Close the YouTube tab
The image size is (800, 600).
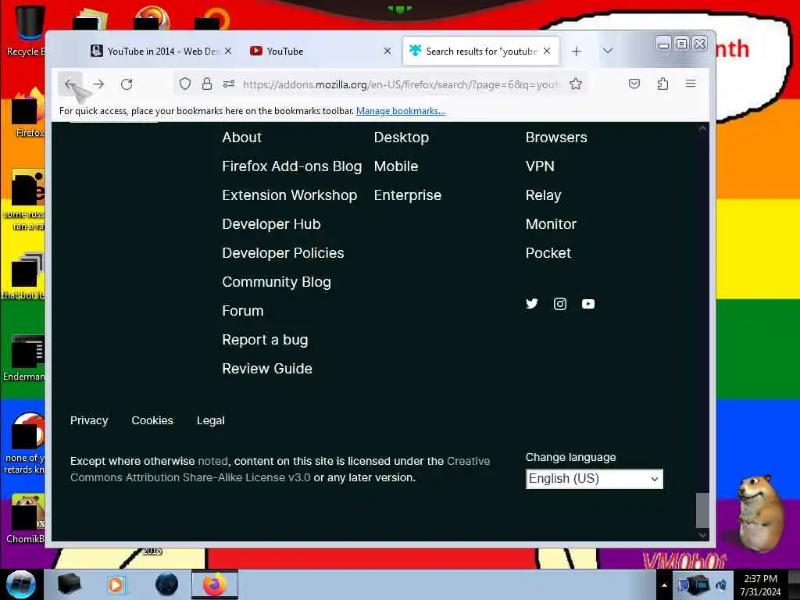(387, 51)
